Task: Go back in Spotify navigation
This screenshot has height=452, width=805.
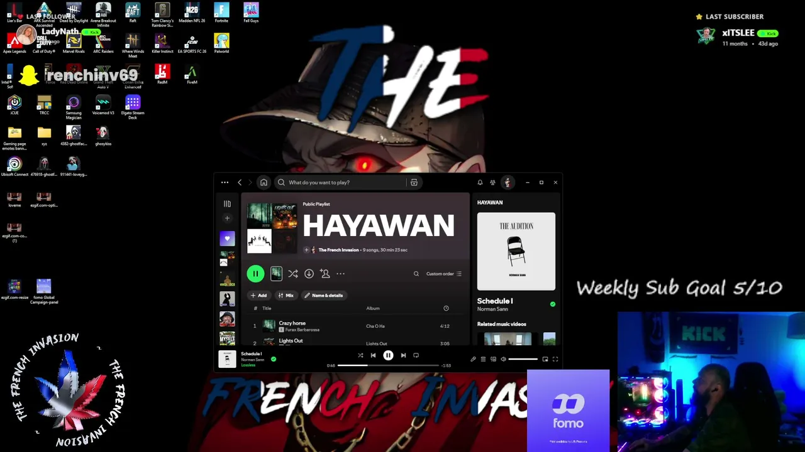Action: 240,183
